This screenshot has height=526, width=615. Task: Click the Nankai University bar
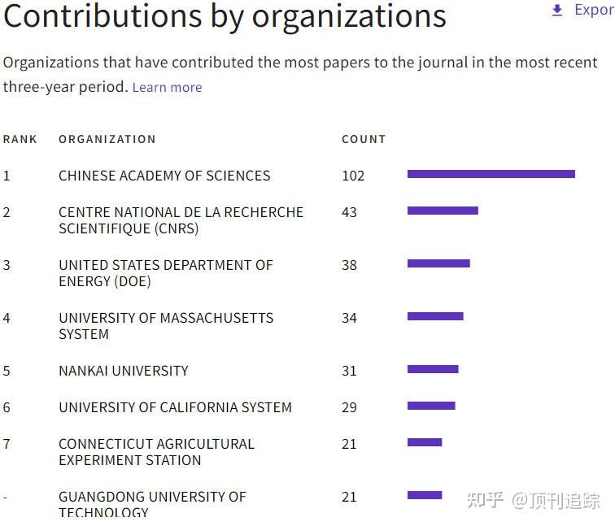pos(433,369)
